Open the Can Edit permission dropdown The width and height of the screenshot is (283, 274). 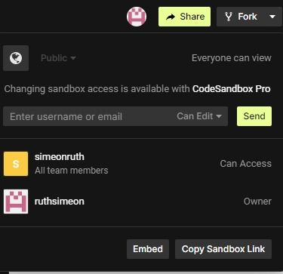point(199,116)
